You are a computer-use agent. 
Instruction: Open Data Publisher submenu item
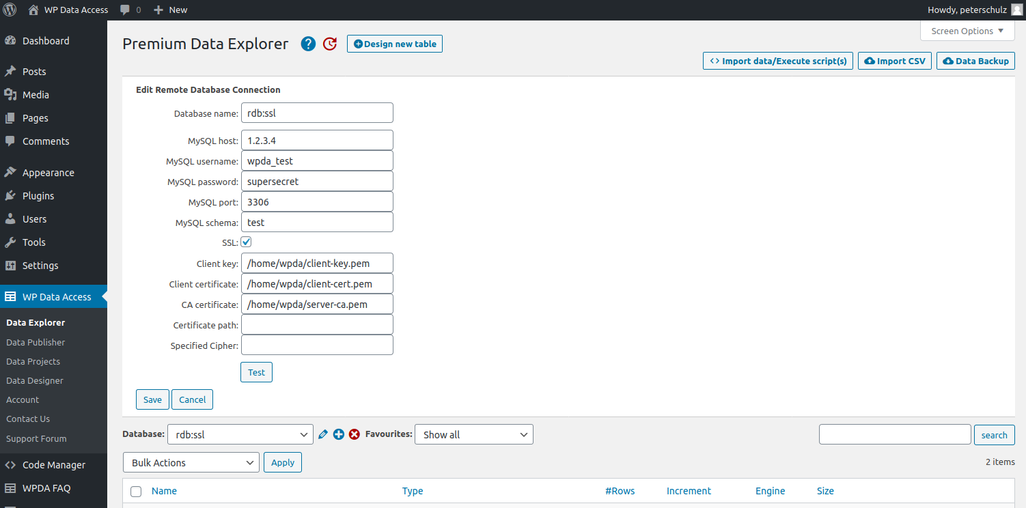pos(36,342)
